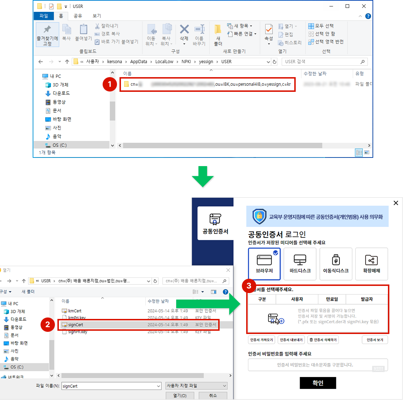The height and width of the screenshot is (400, 403).
Task: Click 모두 선택 (Select all)
Action: tap(321, 26)
